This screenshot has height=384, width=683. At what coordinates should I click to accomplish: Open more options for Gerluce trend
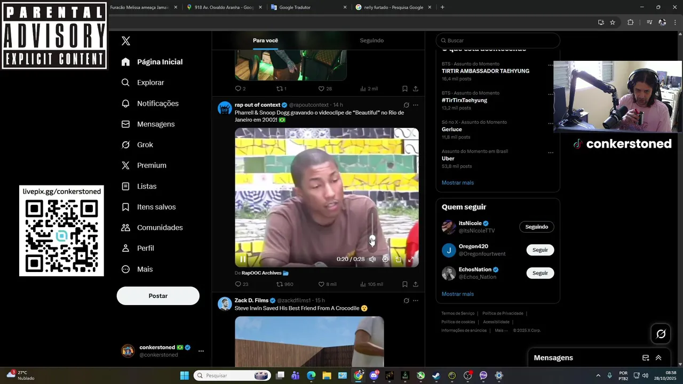551,123
